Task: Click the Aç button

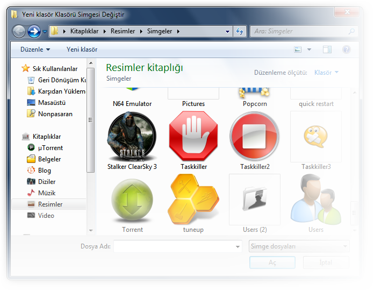Action: (x=272, y=262)
